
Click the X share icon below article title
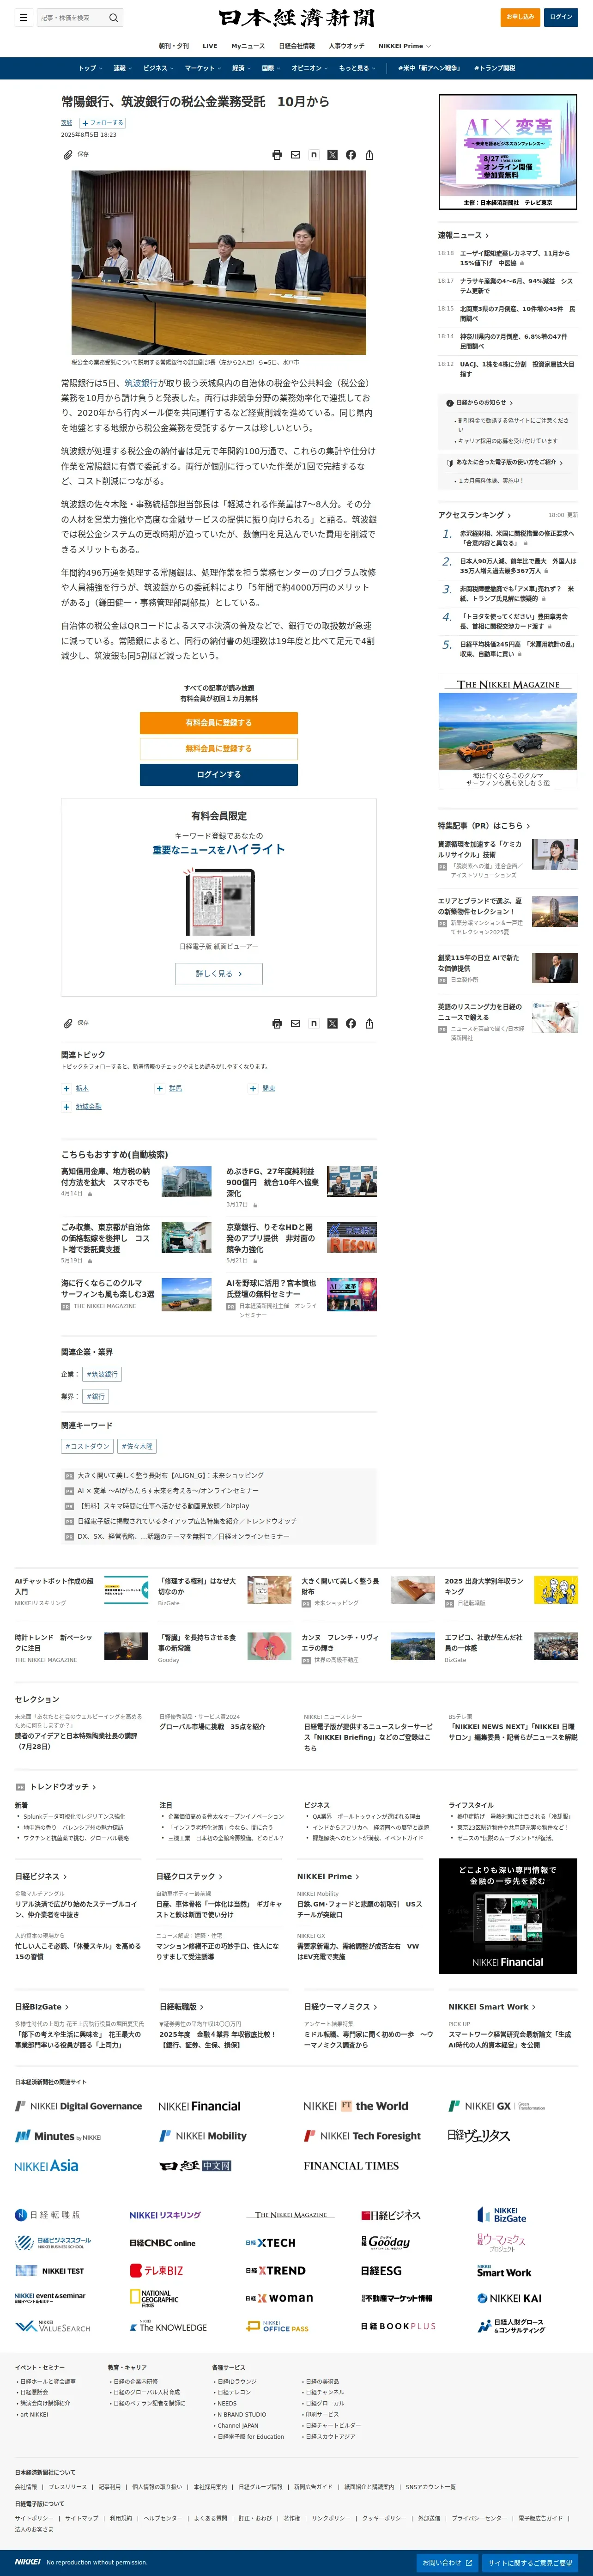(x=332, y=155)
